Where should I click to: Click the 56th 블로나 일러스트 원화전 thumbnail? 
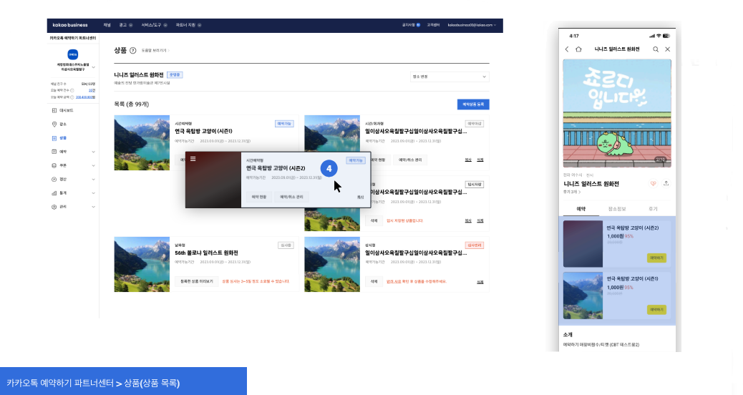[x=141, y=264]
